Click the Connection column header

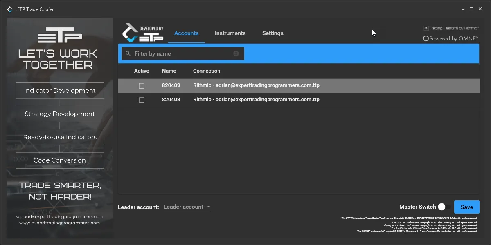point(207,71)
